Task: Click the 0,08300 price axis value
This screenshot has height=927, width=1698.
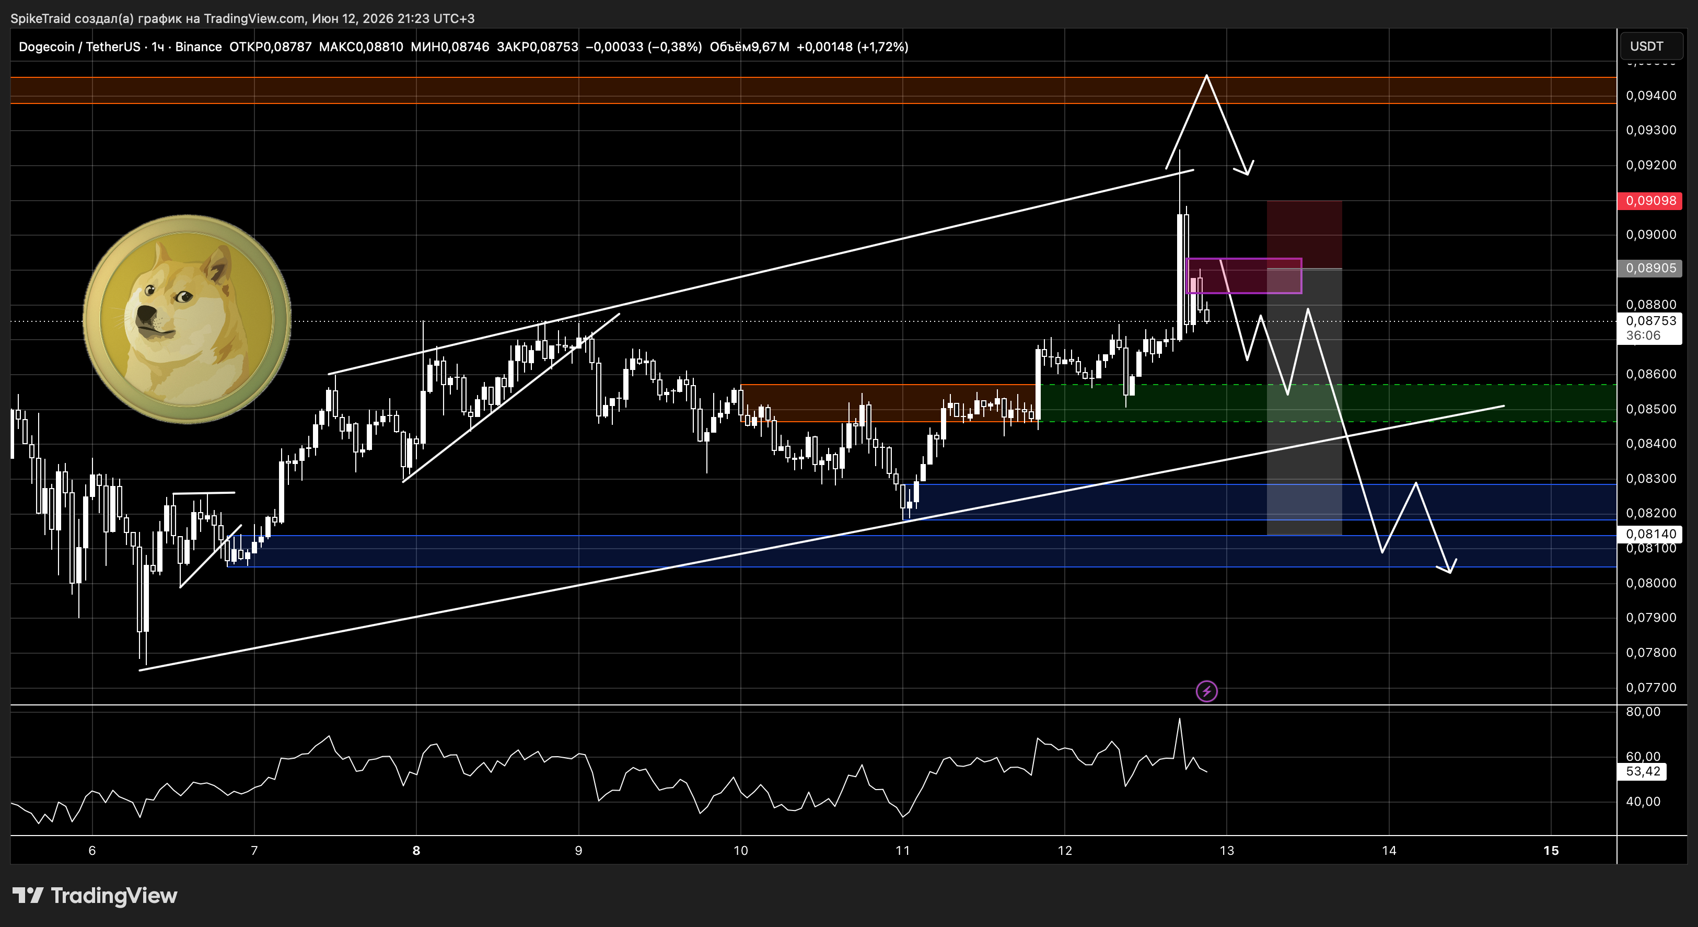Action: tap(1651, 479)
